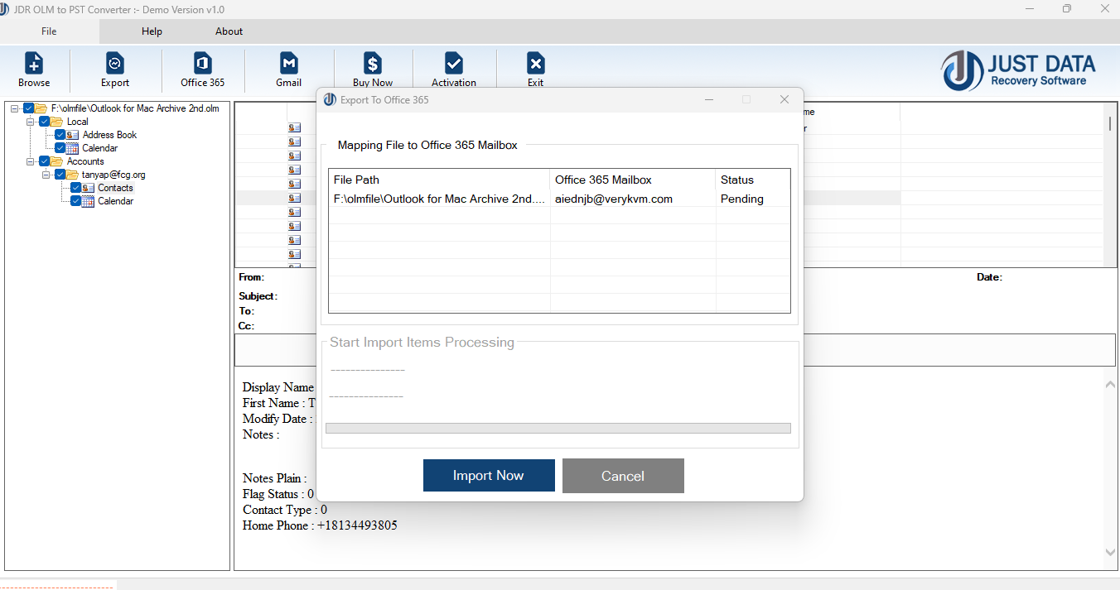Select the Contacts tree label
The height and width of the screenshot is (590, 1120).
pos(115,188)
